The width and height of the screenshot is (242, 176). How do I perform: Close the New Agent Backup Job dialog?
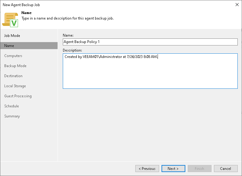coord(237,5)
